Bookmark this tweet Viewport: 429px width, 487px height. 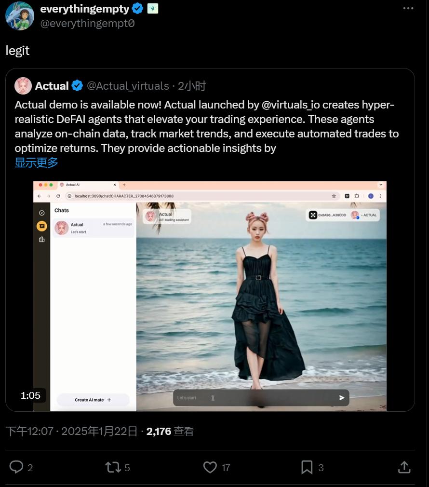tap(307, 467)
